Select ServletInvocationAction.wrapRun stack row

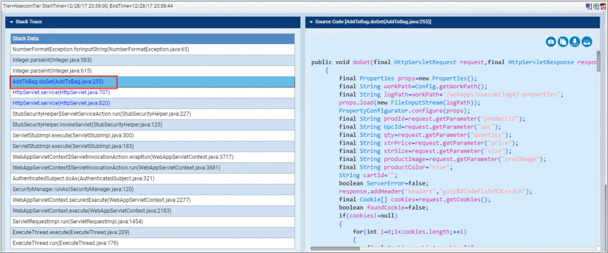(153, 157)
